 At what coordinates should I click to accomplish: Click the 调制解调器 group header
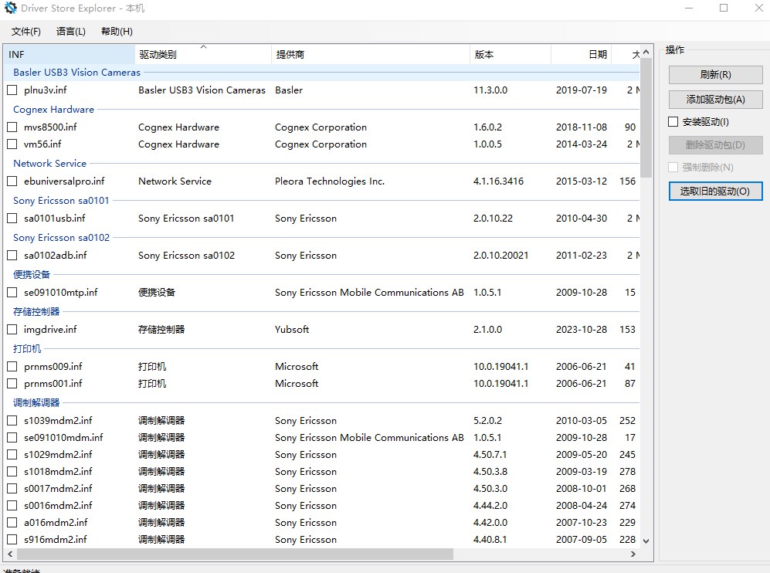(x=36, y=402)
